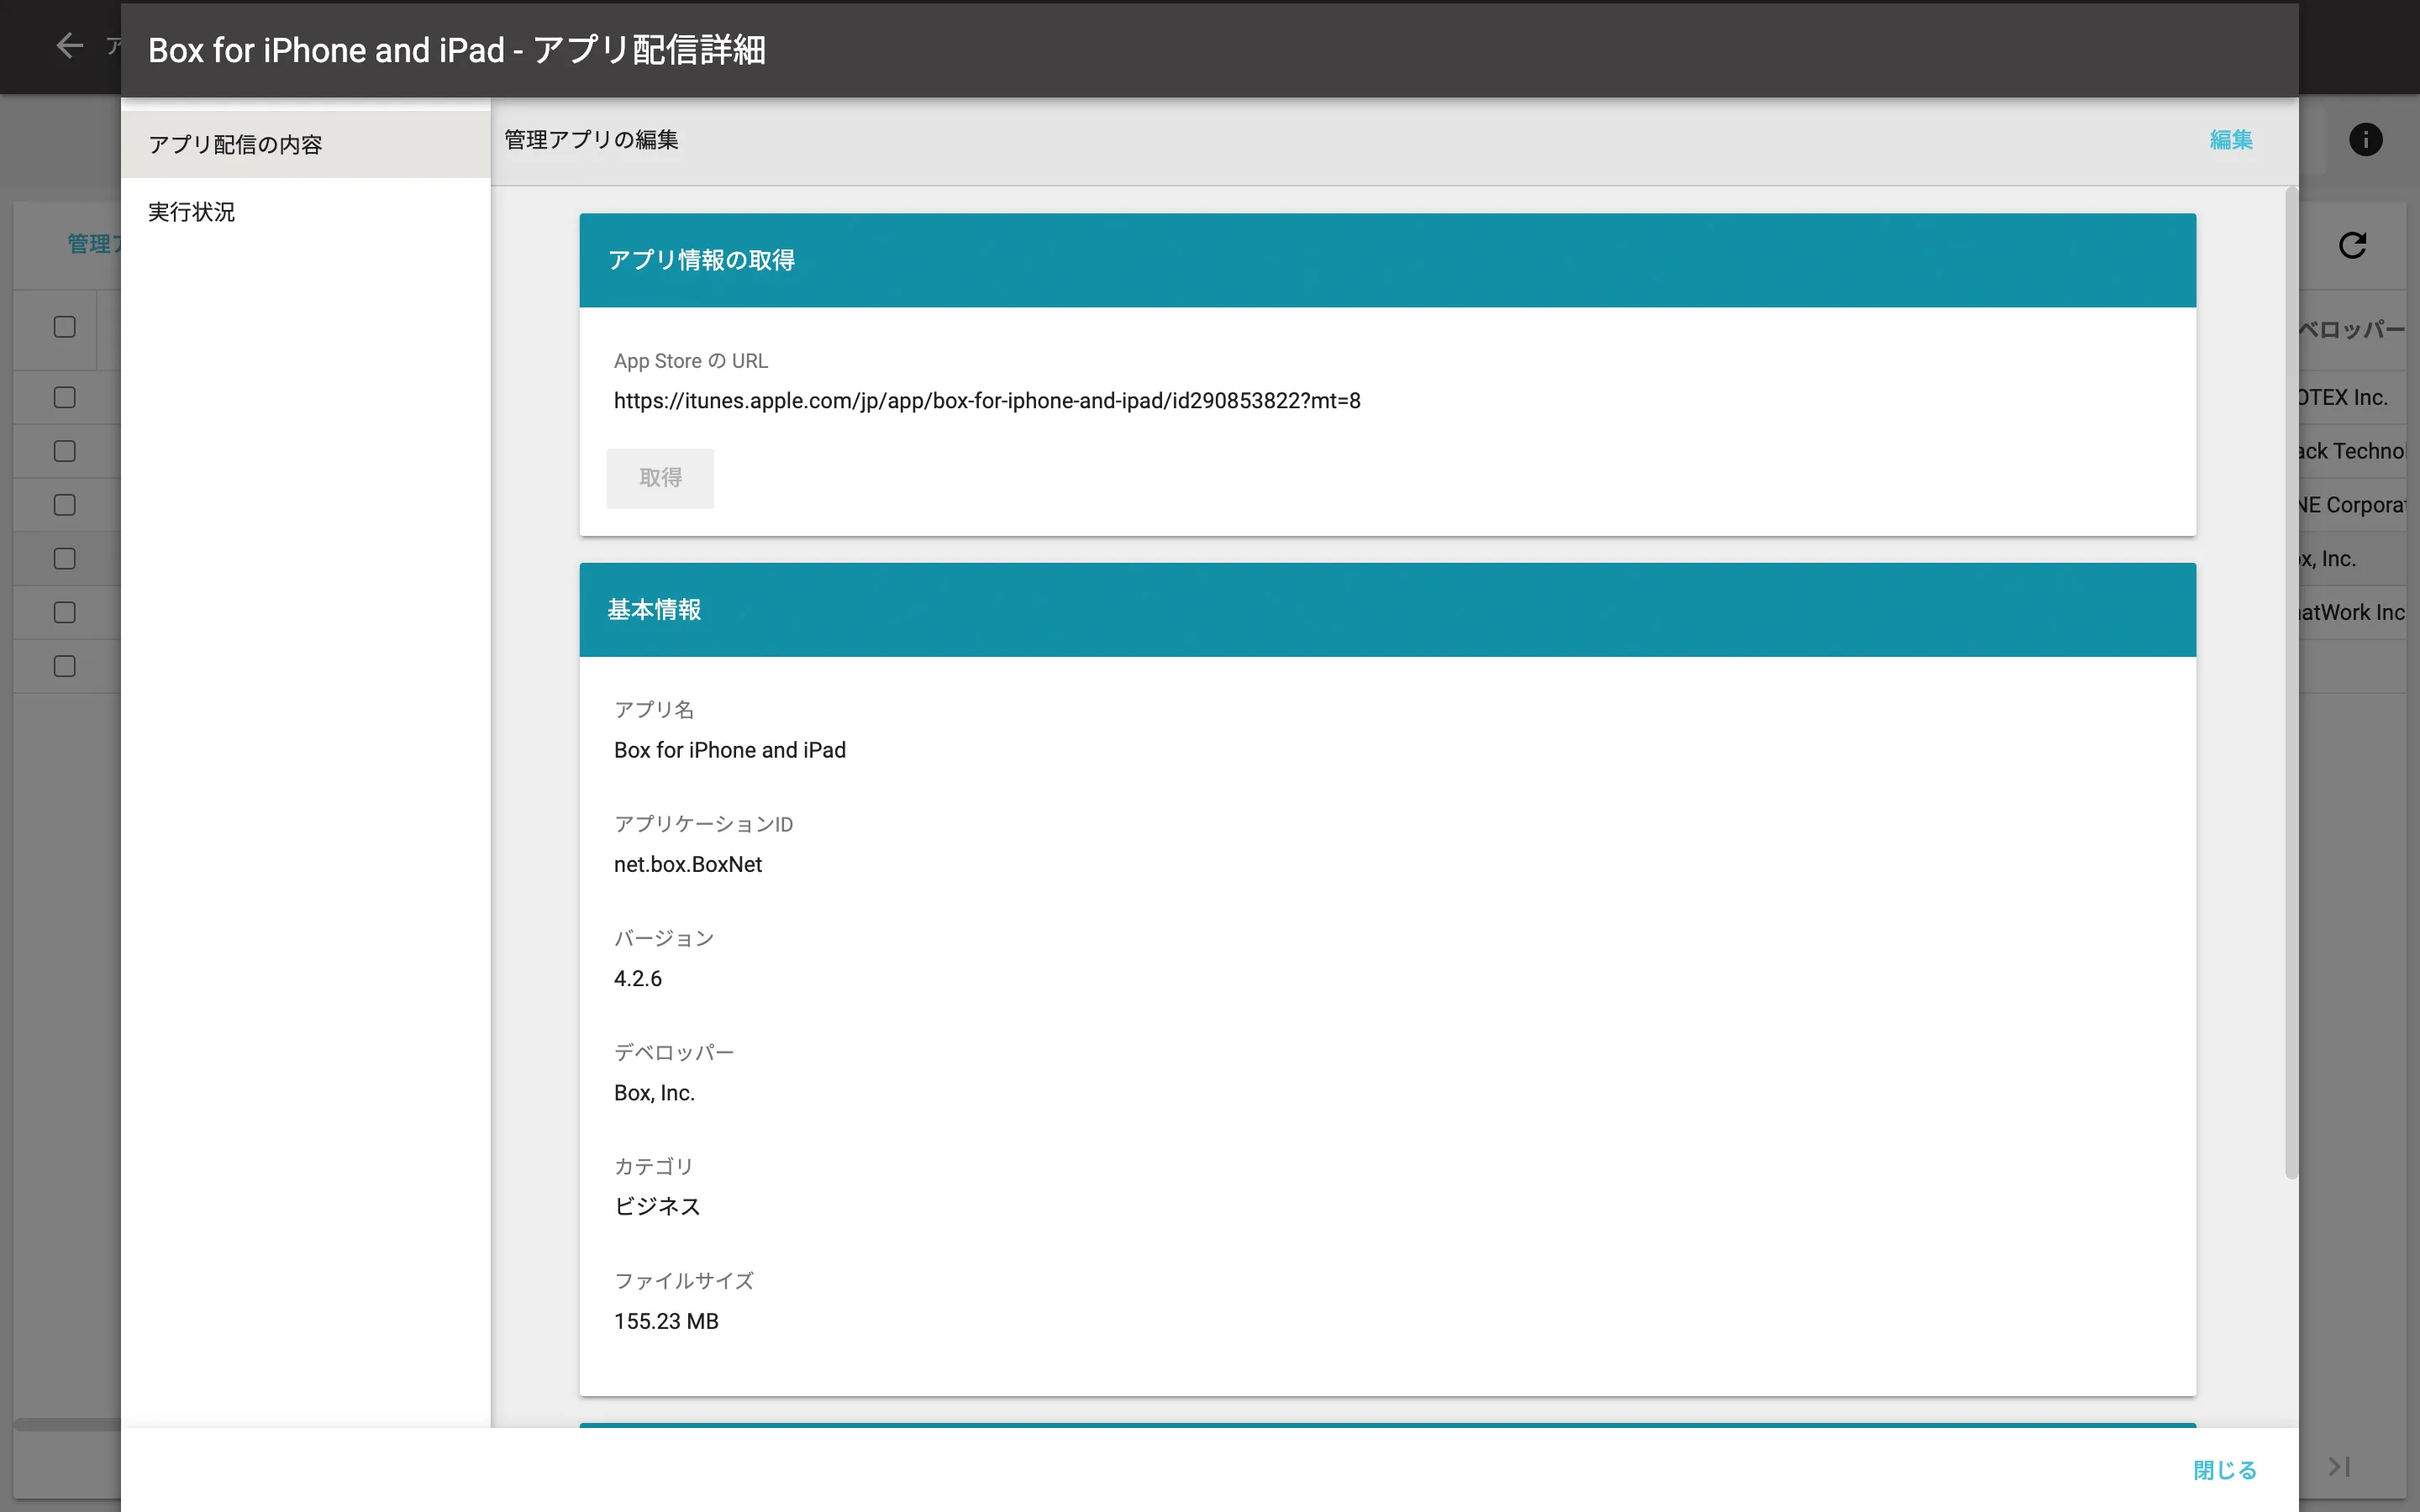Check the row checkbox for OTEX Inc.
The height and width of the screenshot is (1512, 2420).
65,398
